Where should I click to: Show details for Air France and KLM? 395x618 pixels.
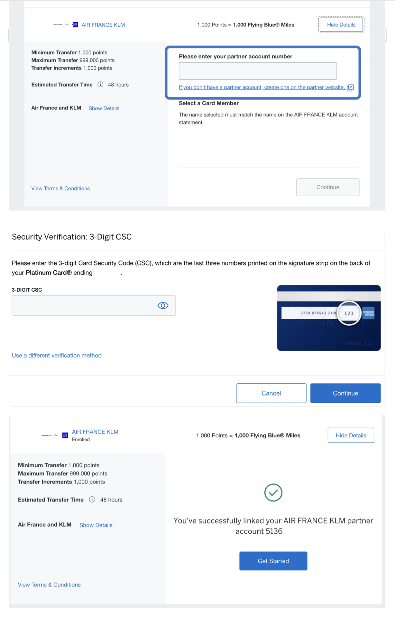[x=104, y=108]
